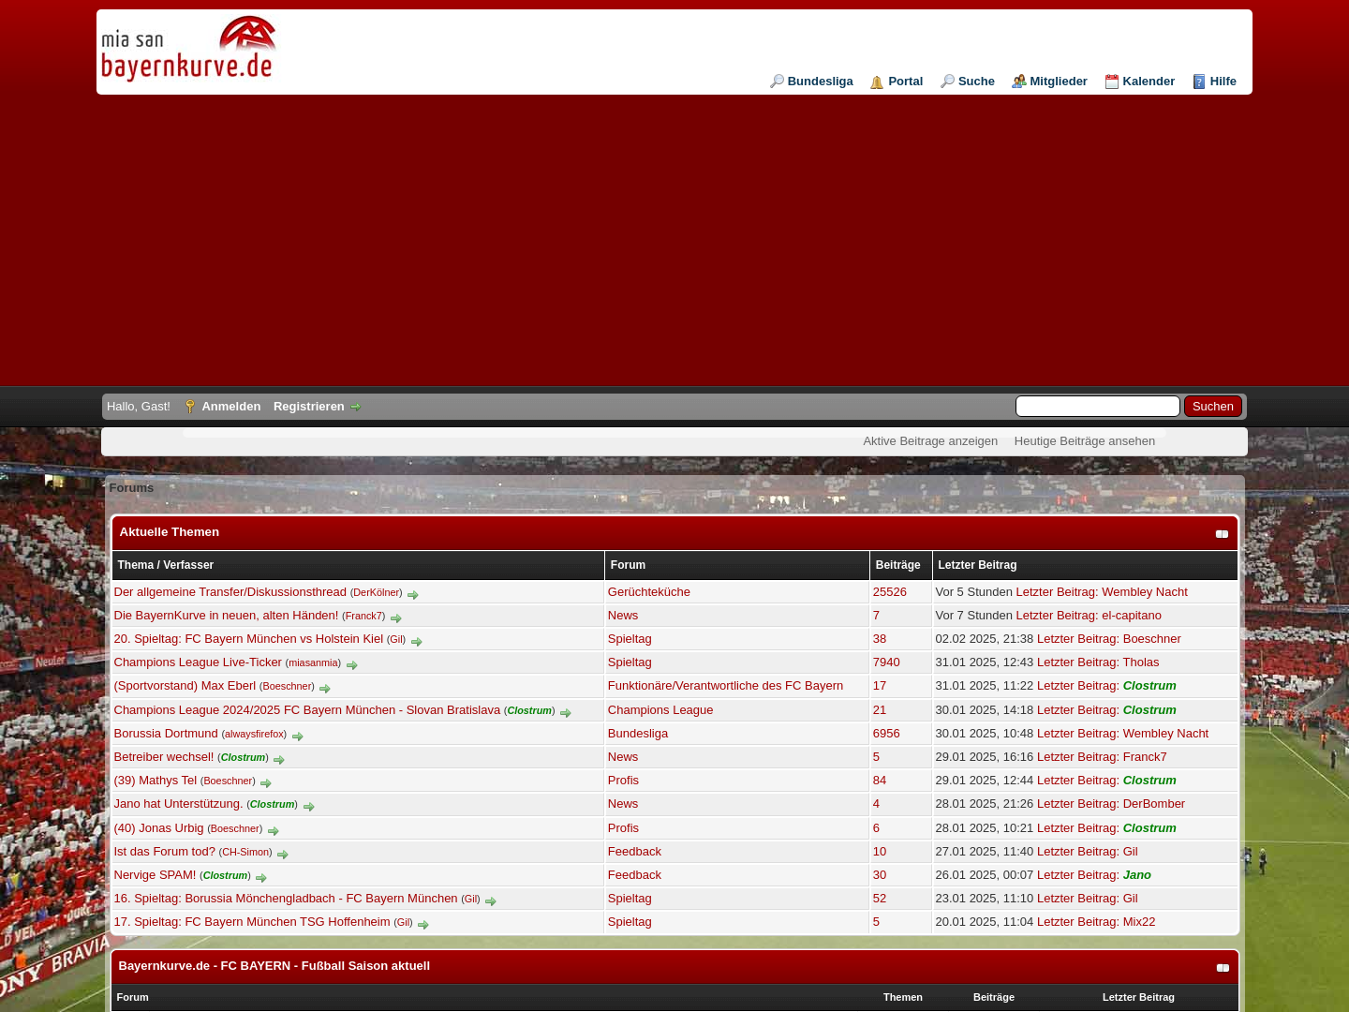Open the Mitglieder menu item
1349x1012 pixels.
[x=1049, y=82]
